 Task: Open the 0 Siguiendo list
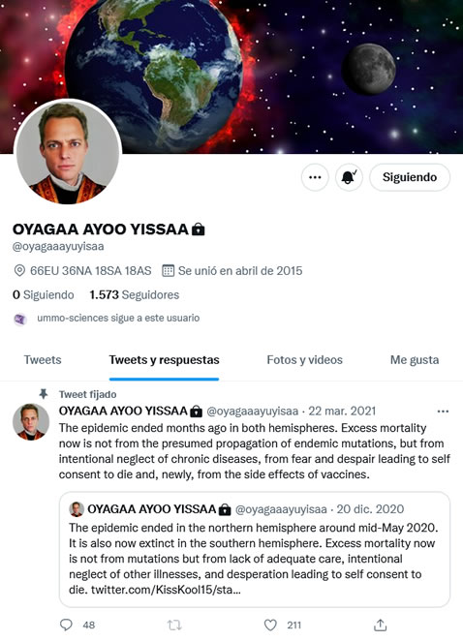click(44, 294)
